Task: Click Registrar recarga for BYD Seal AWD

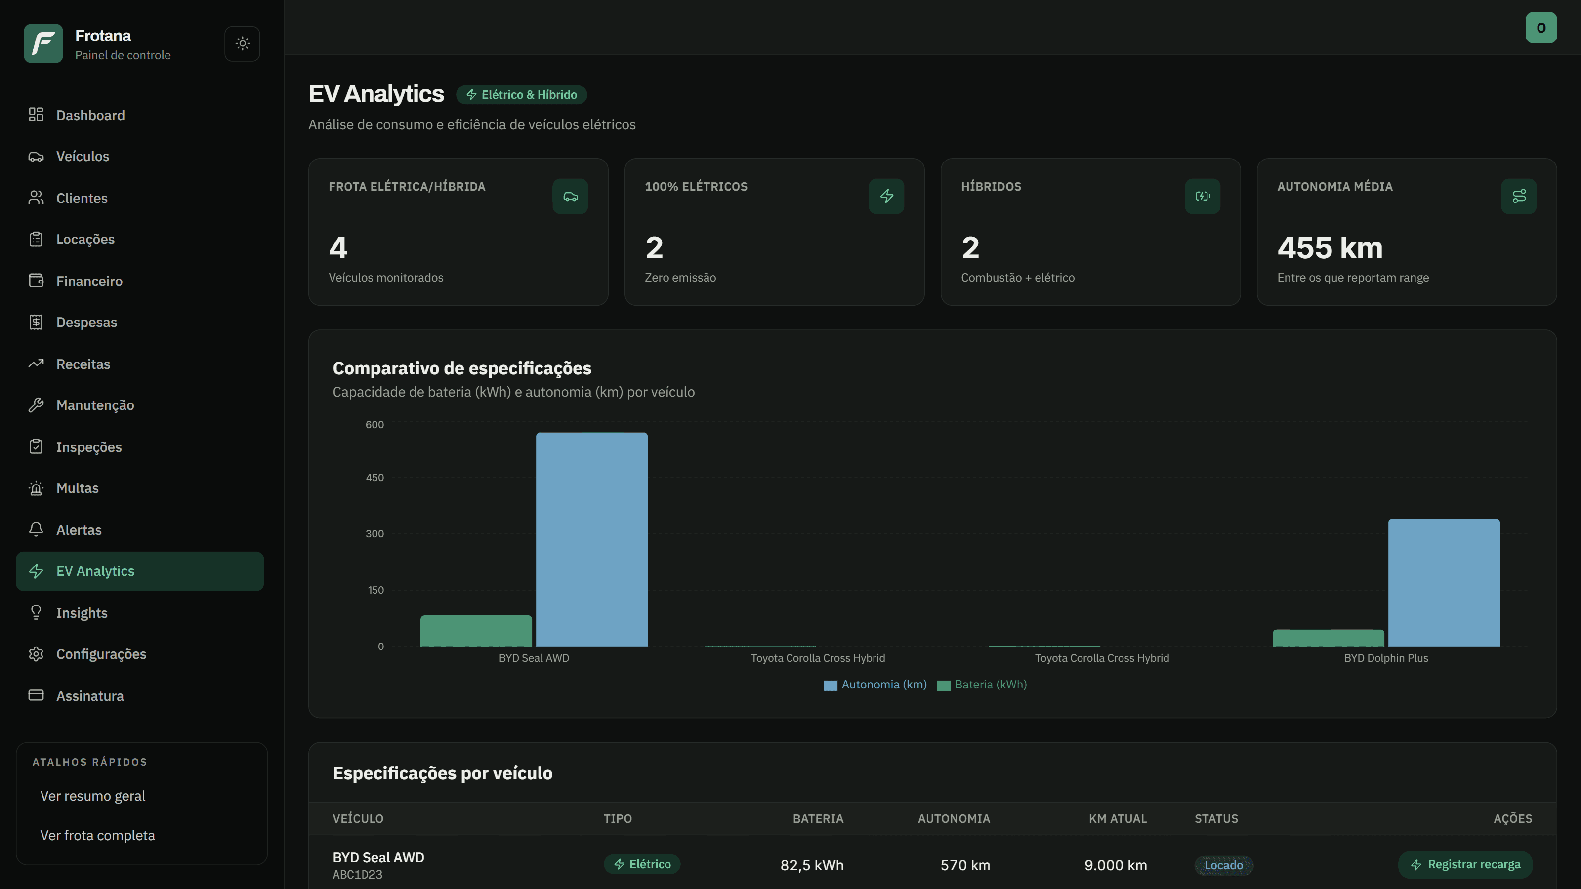Action: click(x=1465, y=864)
